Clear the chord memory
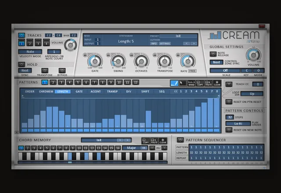This screenshot has height=193, width=281. (163, 141)
